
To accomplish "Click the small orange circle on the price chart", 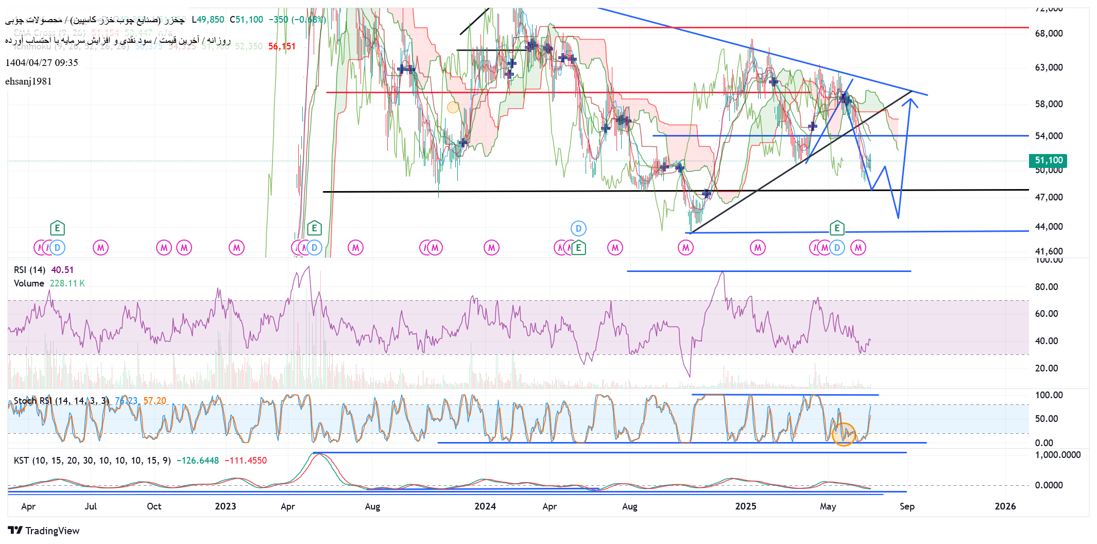I will click(x=453, y=107).
